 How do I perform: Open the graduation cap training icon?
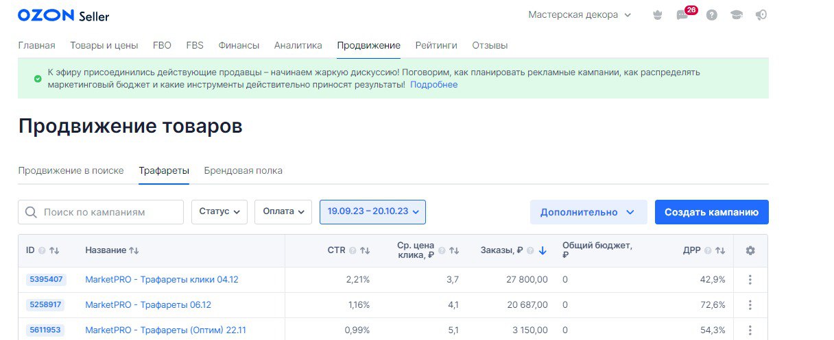(x=737, y=15)
